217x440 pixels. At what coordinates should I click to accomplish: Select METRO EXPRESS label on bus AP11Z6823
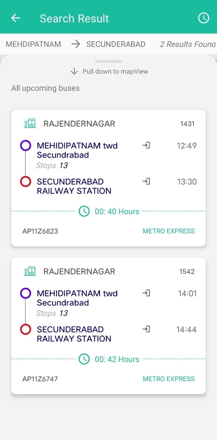168,231
